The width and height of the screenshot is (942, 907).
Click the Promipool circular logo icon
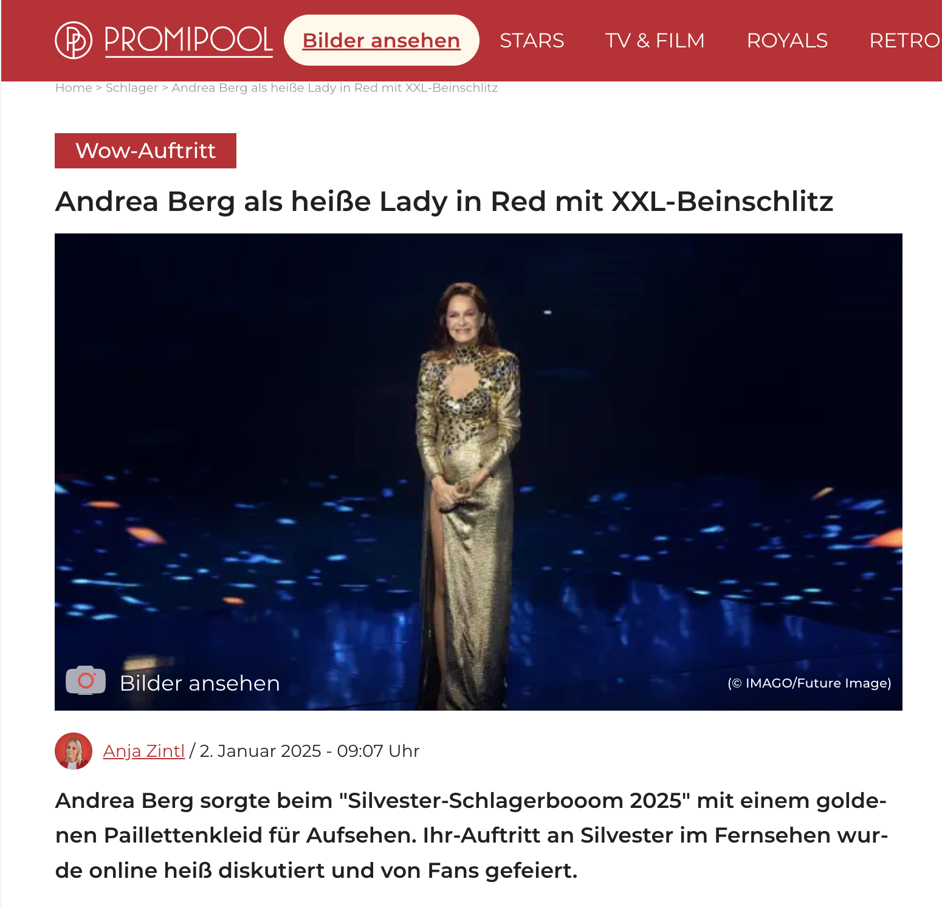point(74,40)
